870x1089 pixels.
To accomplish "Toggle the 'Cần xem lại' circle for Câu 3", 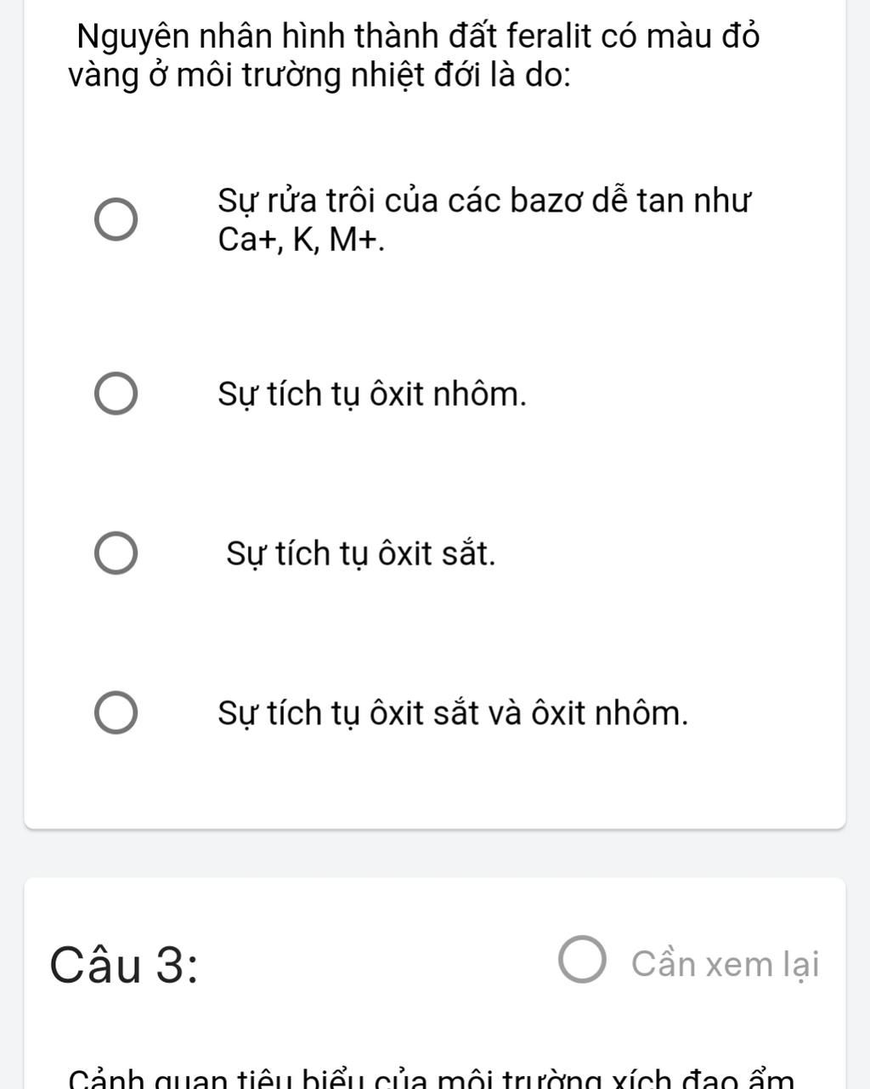I will [x=583, y=961].
